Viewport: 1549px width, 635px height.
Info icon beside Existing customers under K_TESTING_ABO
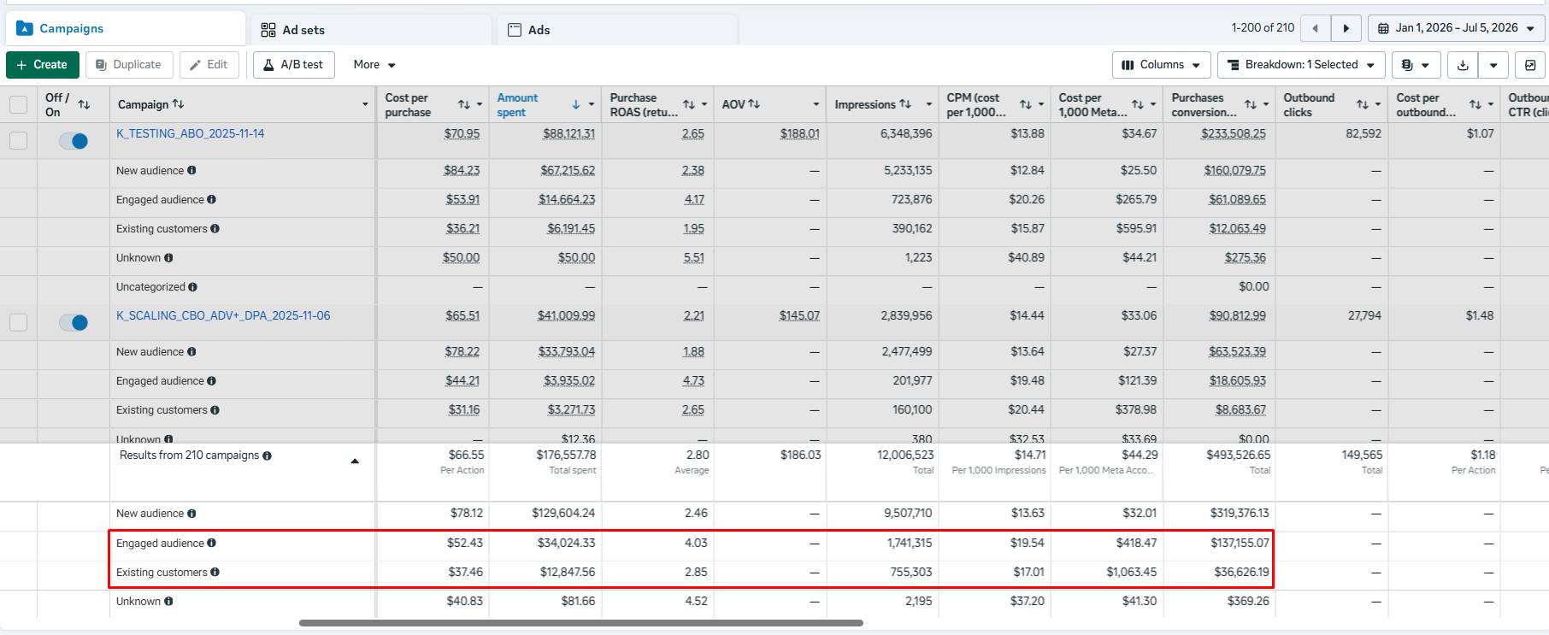click(x=215, y=228)
